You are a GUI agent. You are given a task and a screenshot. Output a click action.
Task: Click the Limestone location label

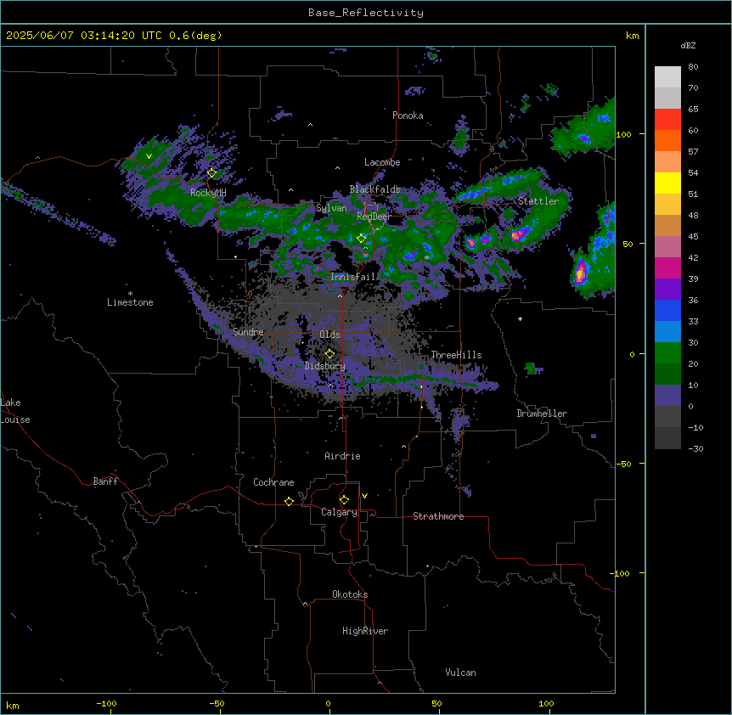(x=130, y=302)
